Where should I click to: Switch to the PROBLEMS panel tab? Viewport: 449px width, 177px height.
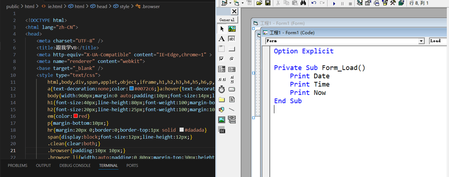[18, 165]
